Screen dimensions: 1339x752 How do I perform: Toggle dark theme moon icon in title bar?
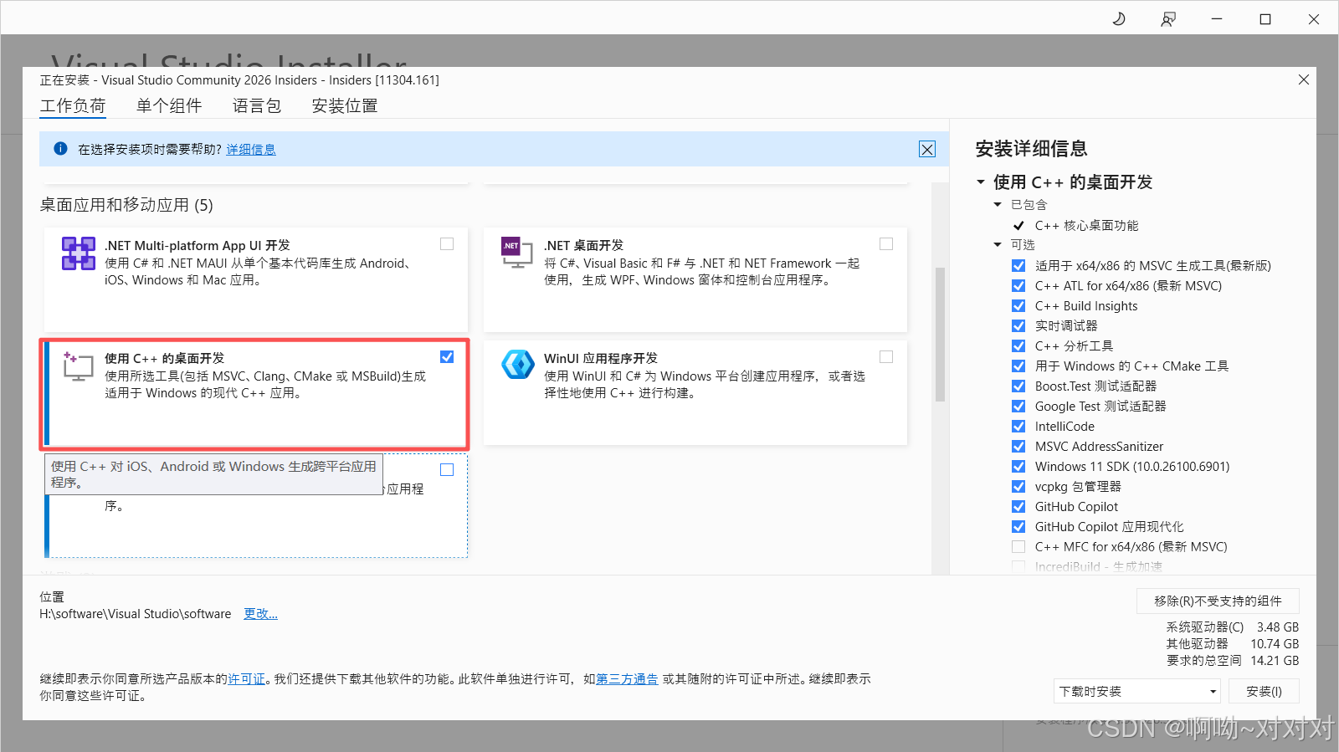click(1119, 18)
